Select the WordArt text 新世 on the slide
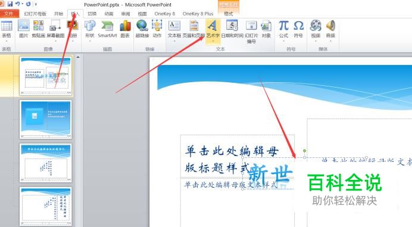 tap(271, 173)
